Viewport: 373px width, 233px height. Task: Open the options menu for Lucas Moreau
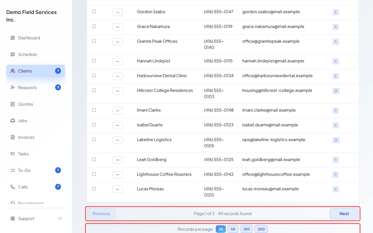point(118,189)
